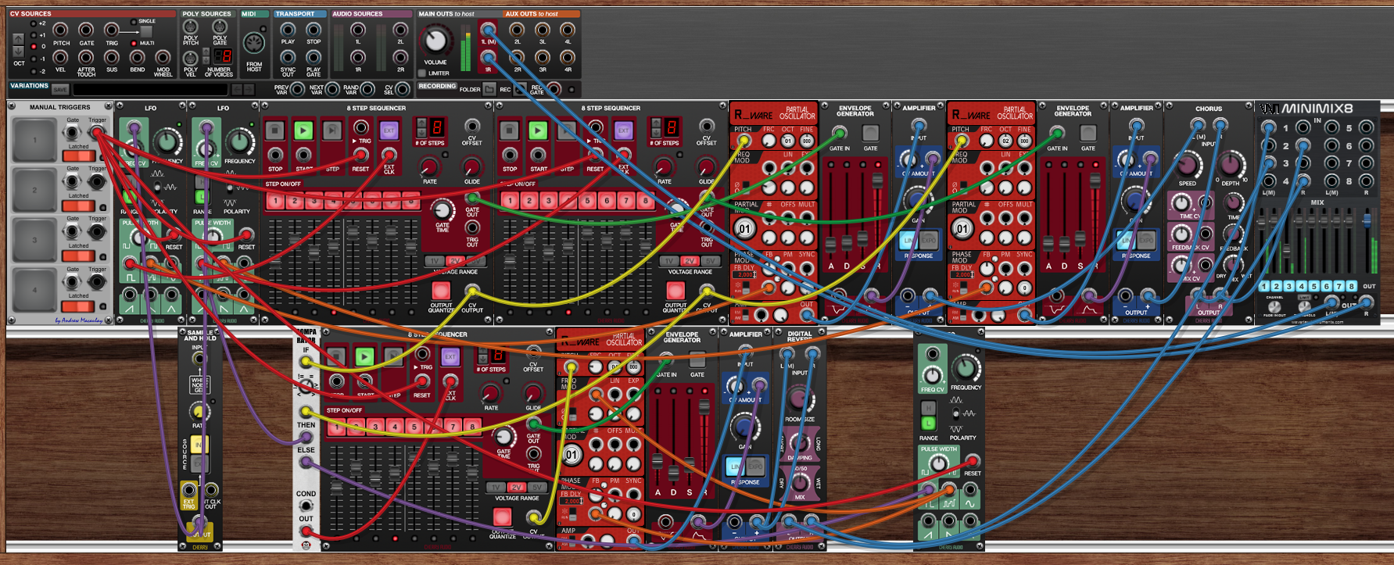Viewport: 1394px width, 565px height.
Task: Click the previous variation arrow button
Action: coord(237,89)
